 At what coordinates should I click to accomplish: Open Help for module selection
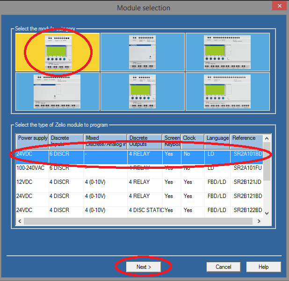click(264, 267)
